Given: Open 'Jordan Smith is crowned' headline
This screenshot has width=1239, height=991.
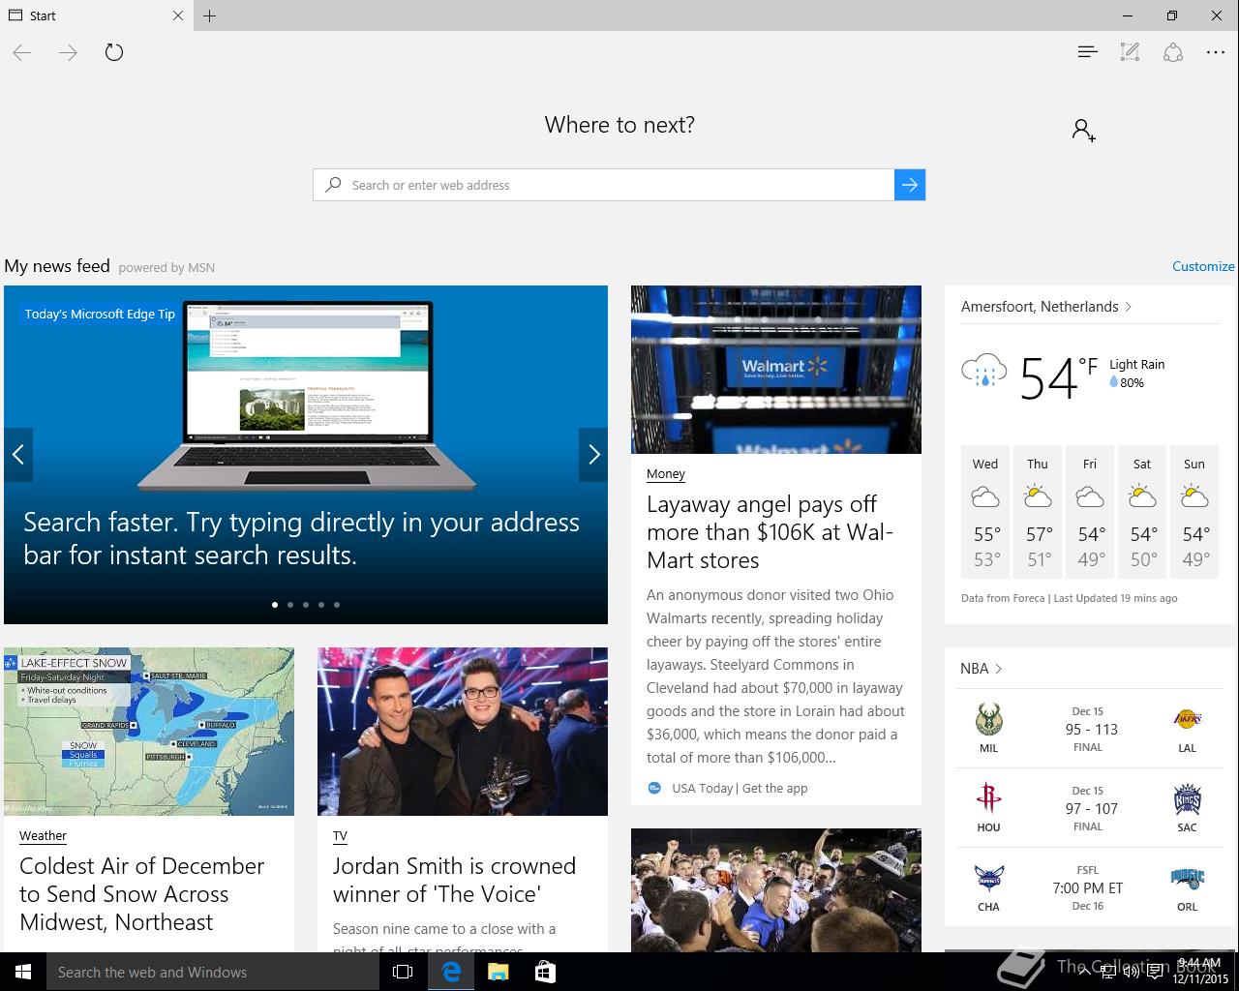Looking at the screenshot, I should point(454,880).
